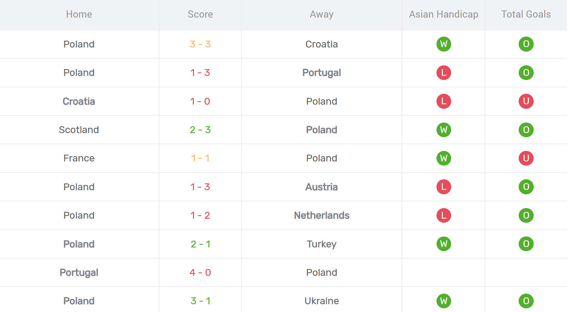Open the 1 - 1 France vs Poland score
This screenshot has height=312, width=568.
pyautogui.click(x=200, y=158)
